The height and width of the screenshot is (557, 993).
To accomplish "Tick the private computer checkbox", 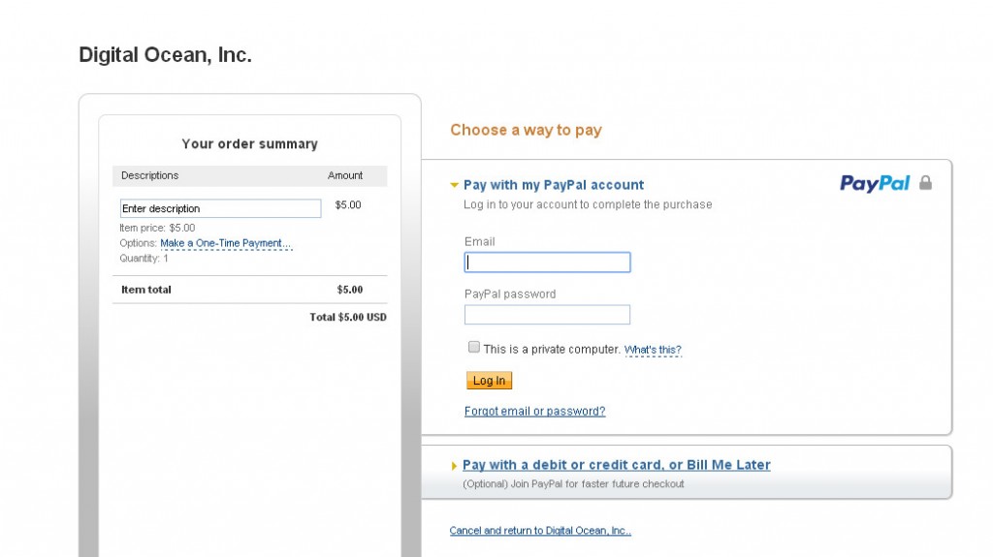I will coord(473,347).
